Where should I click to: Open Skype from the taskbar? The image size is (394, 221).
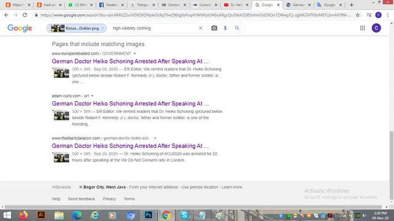(x=184, y=215)
